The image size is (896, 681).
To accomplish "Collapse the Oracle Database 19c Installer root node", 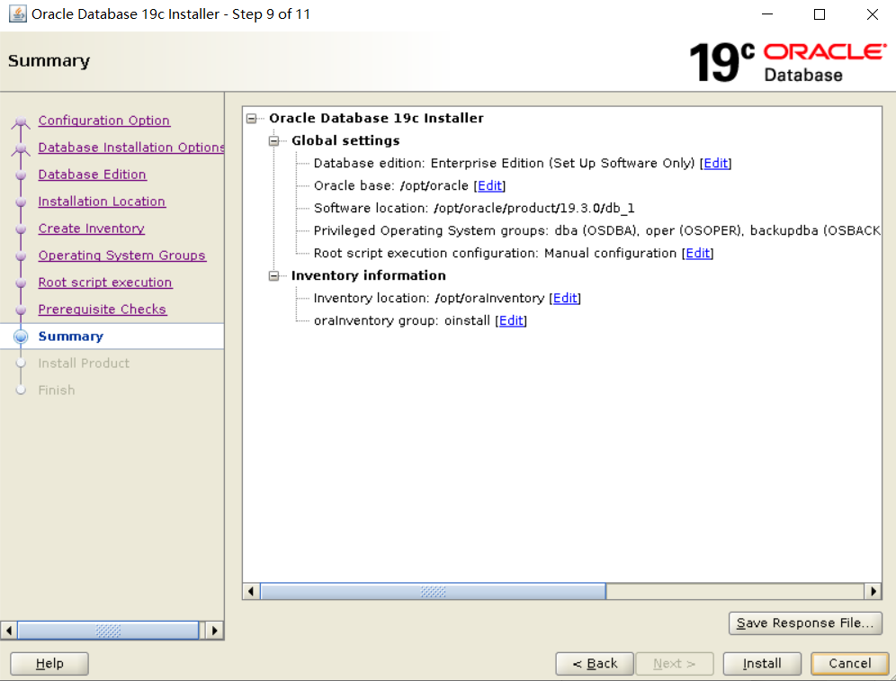I will [x=251, y=118].
